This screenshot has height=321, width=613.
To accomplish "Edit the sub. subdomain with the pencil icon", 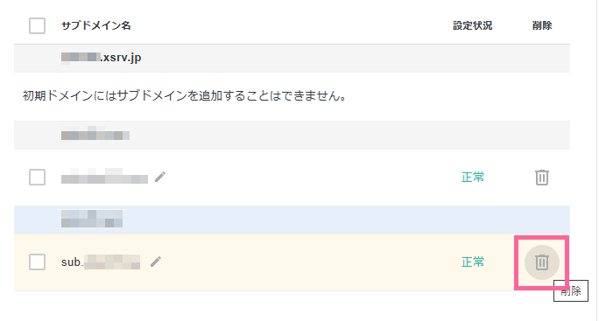I will (x=156, y=262).
